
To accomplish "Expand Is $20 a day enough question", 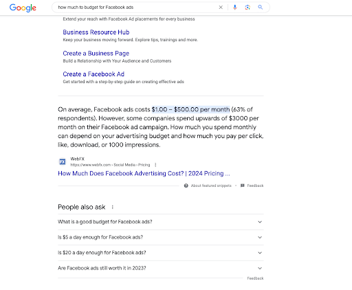I will (161, 253).
